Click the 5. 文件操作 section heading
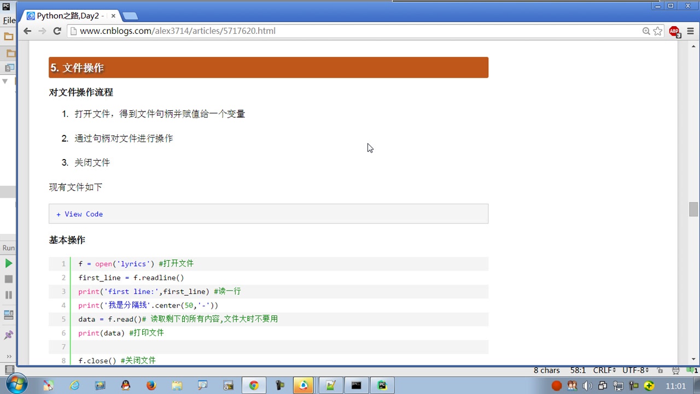 (x=269, y=68)
